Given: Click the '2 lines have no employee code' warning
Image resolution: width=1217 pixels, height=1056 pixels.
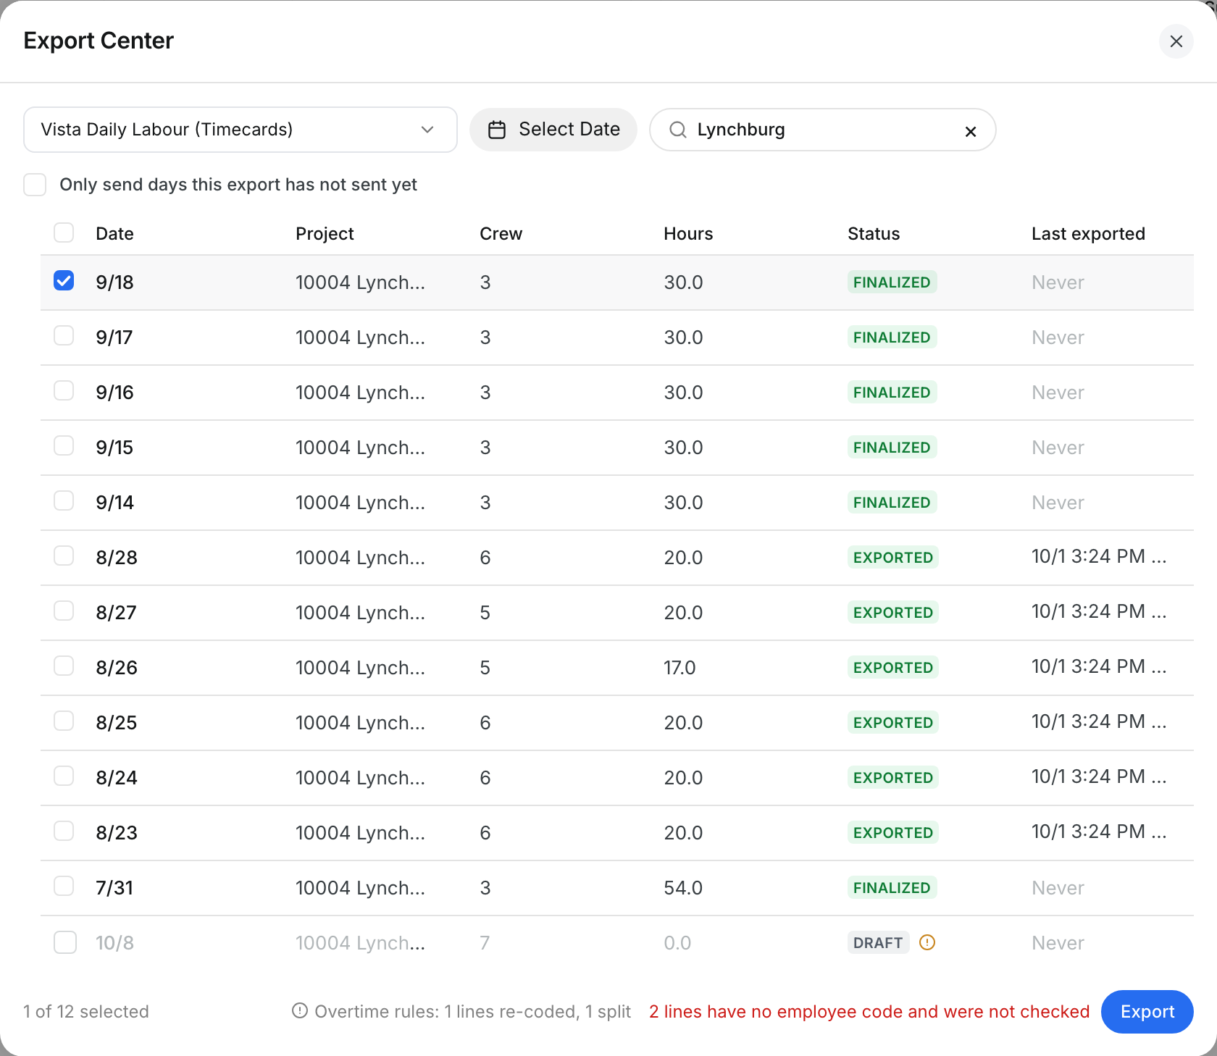Looking at the screenshot, I should click(x=869, y=1012).
